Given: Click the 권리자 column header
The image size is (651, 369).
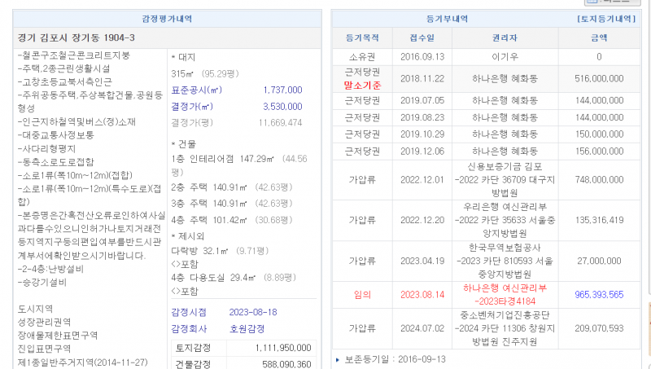Looking at the screenshot, I should coord(504,37).
